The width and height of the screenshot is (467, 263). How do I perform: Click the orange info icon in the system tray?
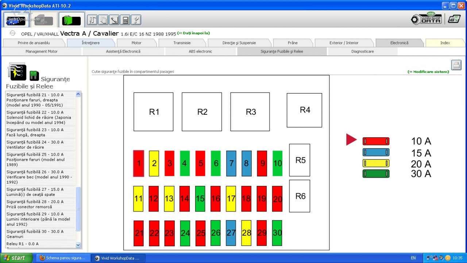448,258
